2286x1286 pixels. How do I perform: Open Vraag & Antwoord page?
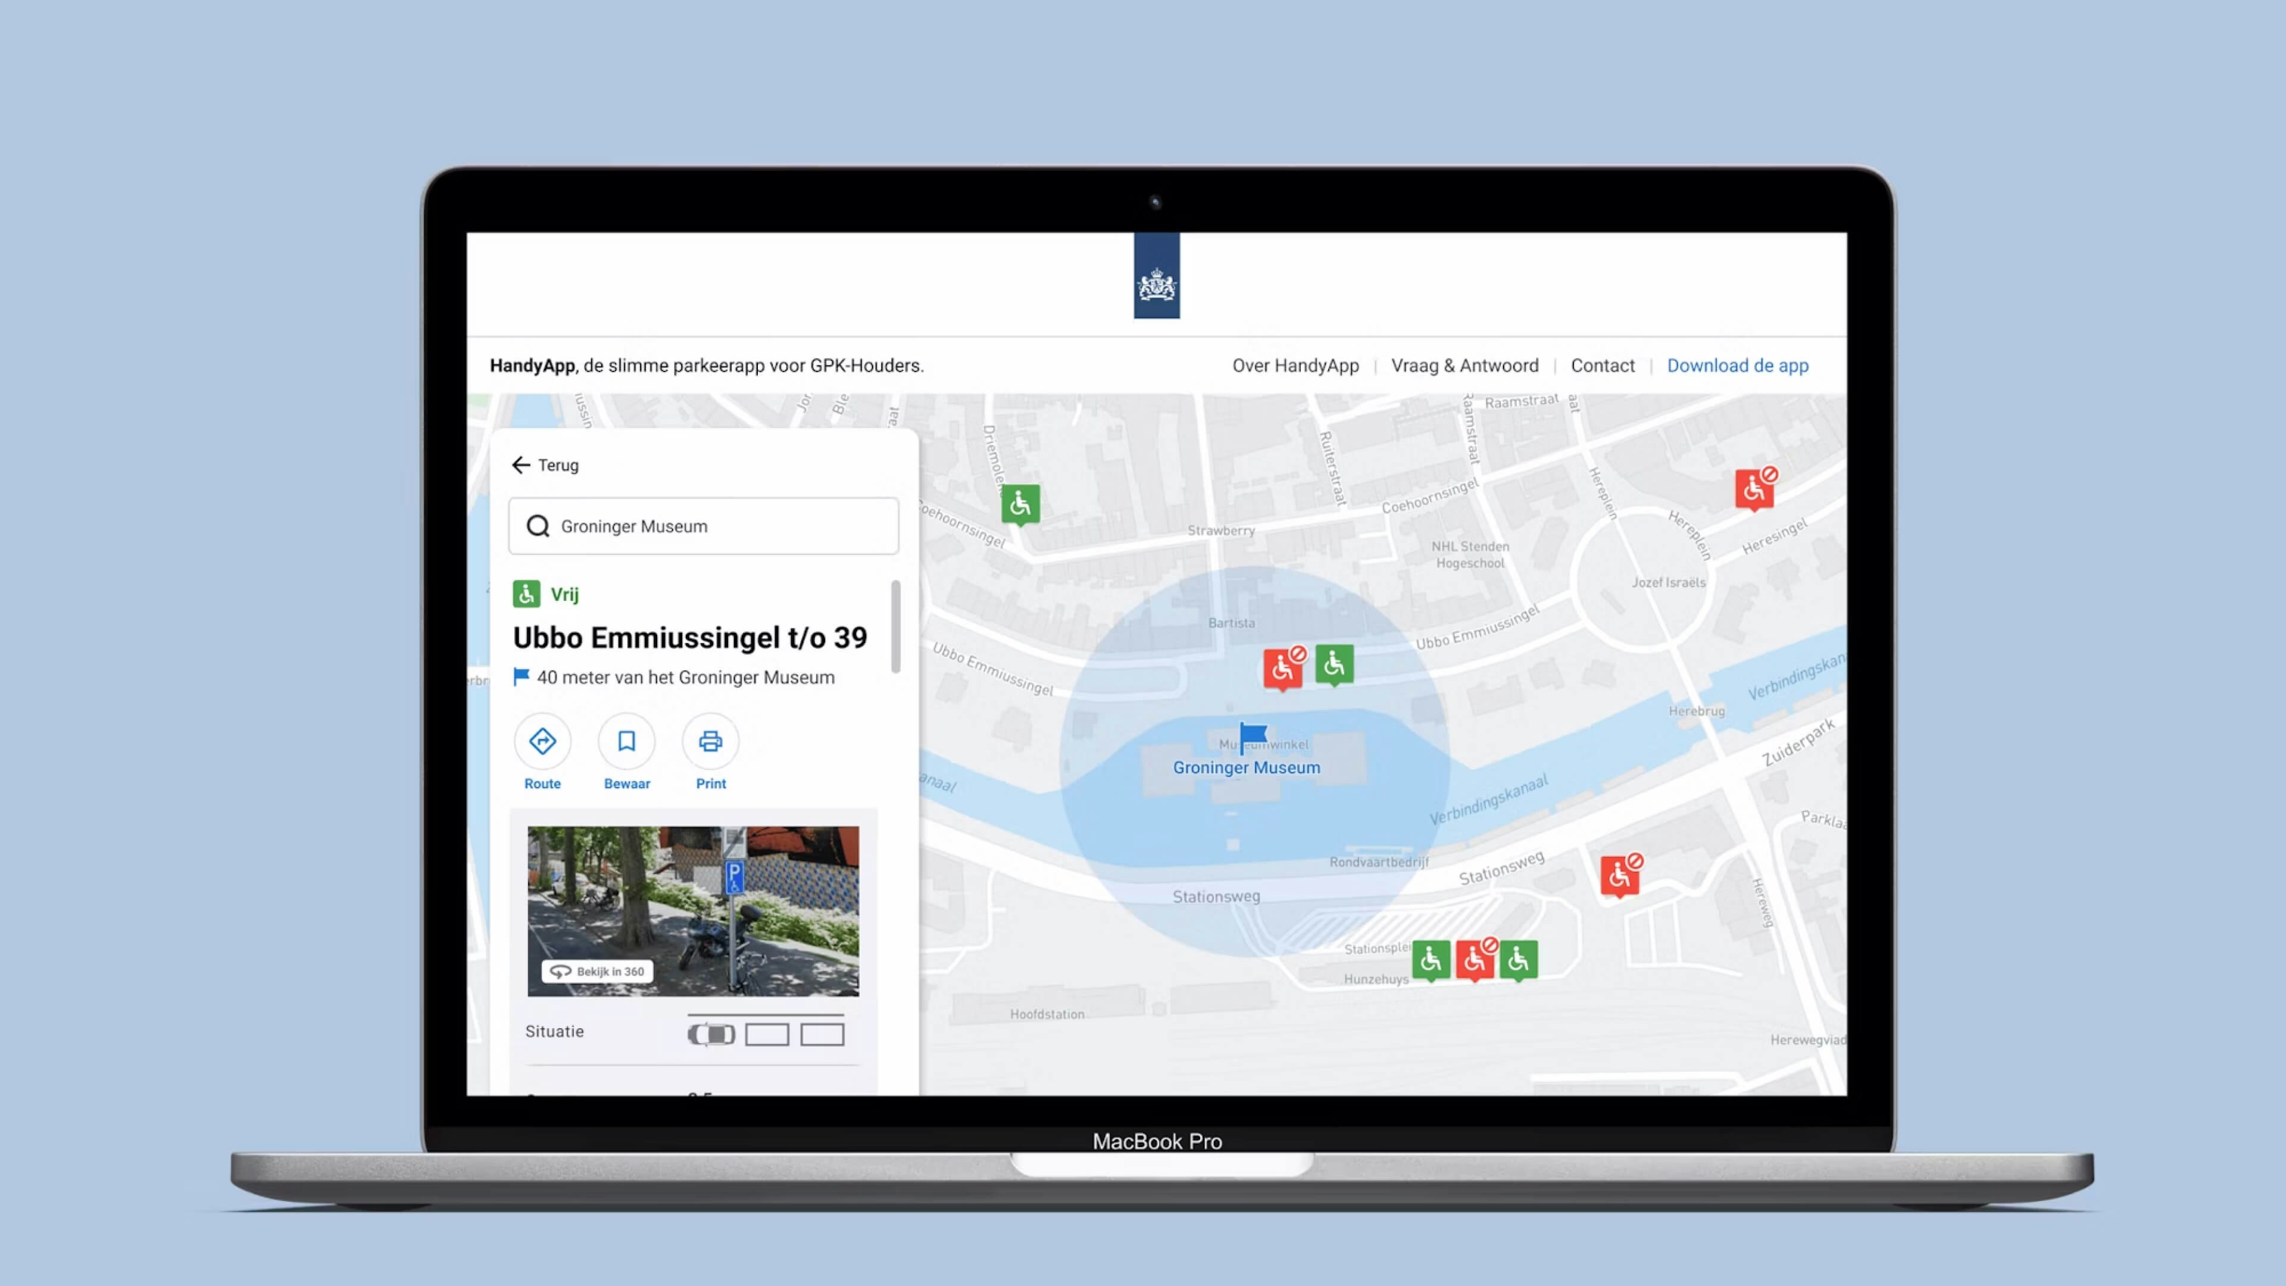(1464, 366)
